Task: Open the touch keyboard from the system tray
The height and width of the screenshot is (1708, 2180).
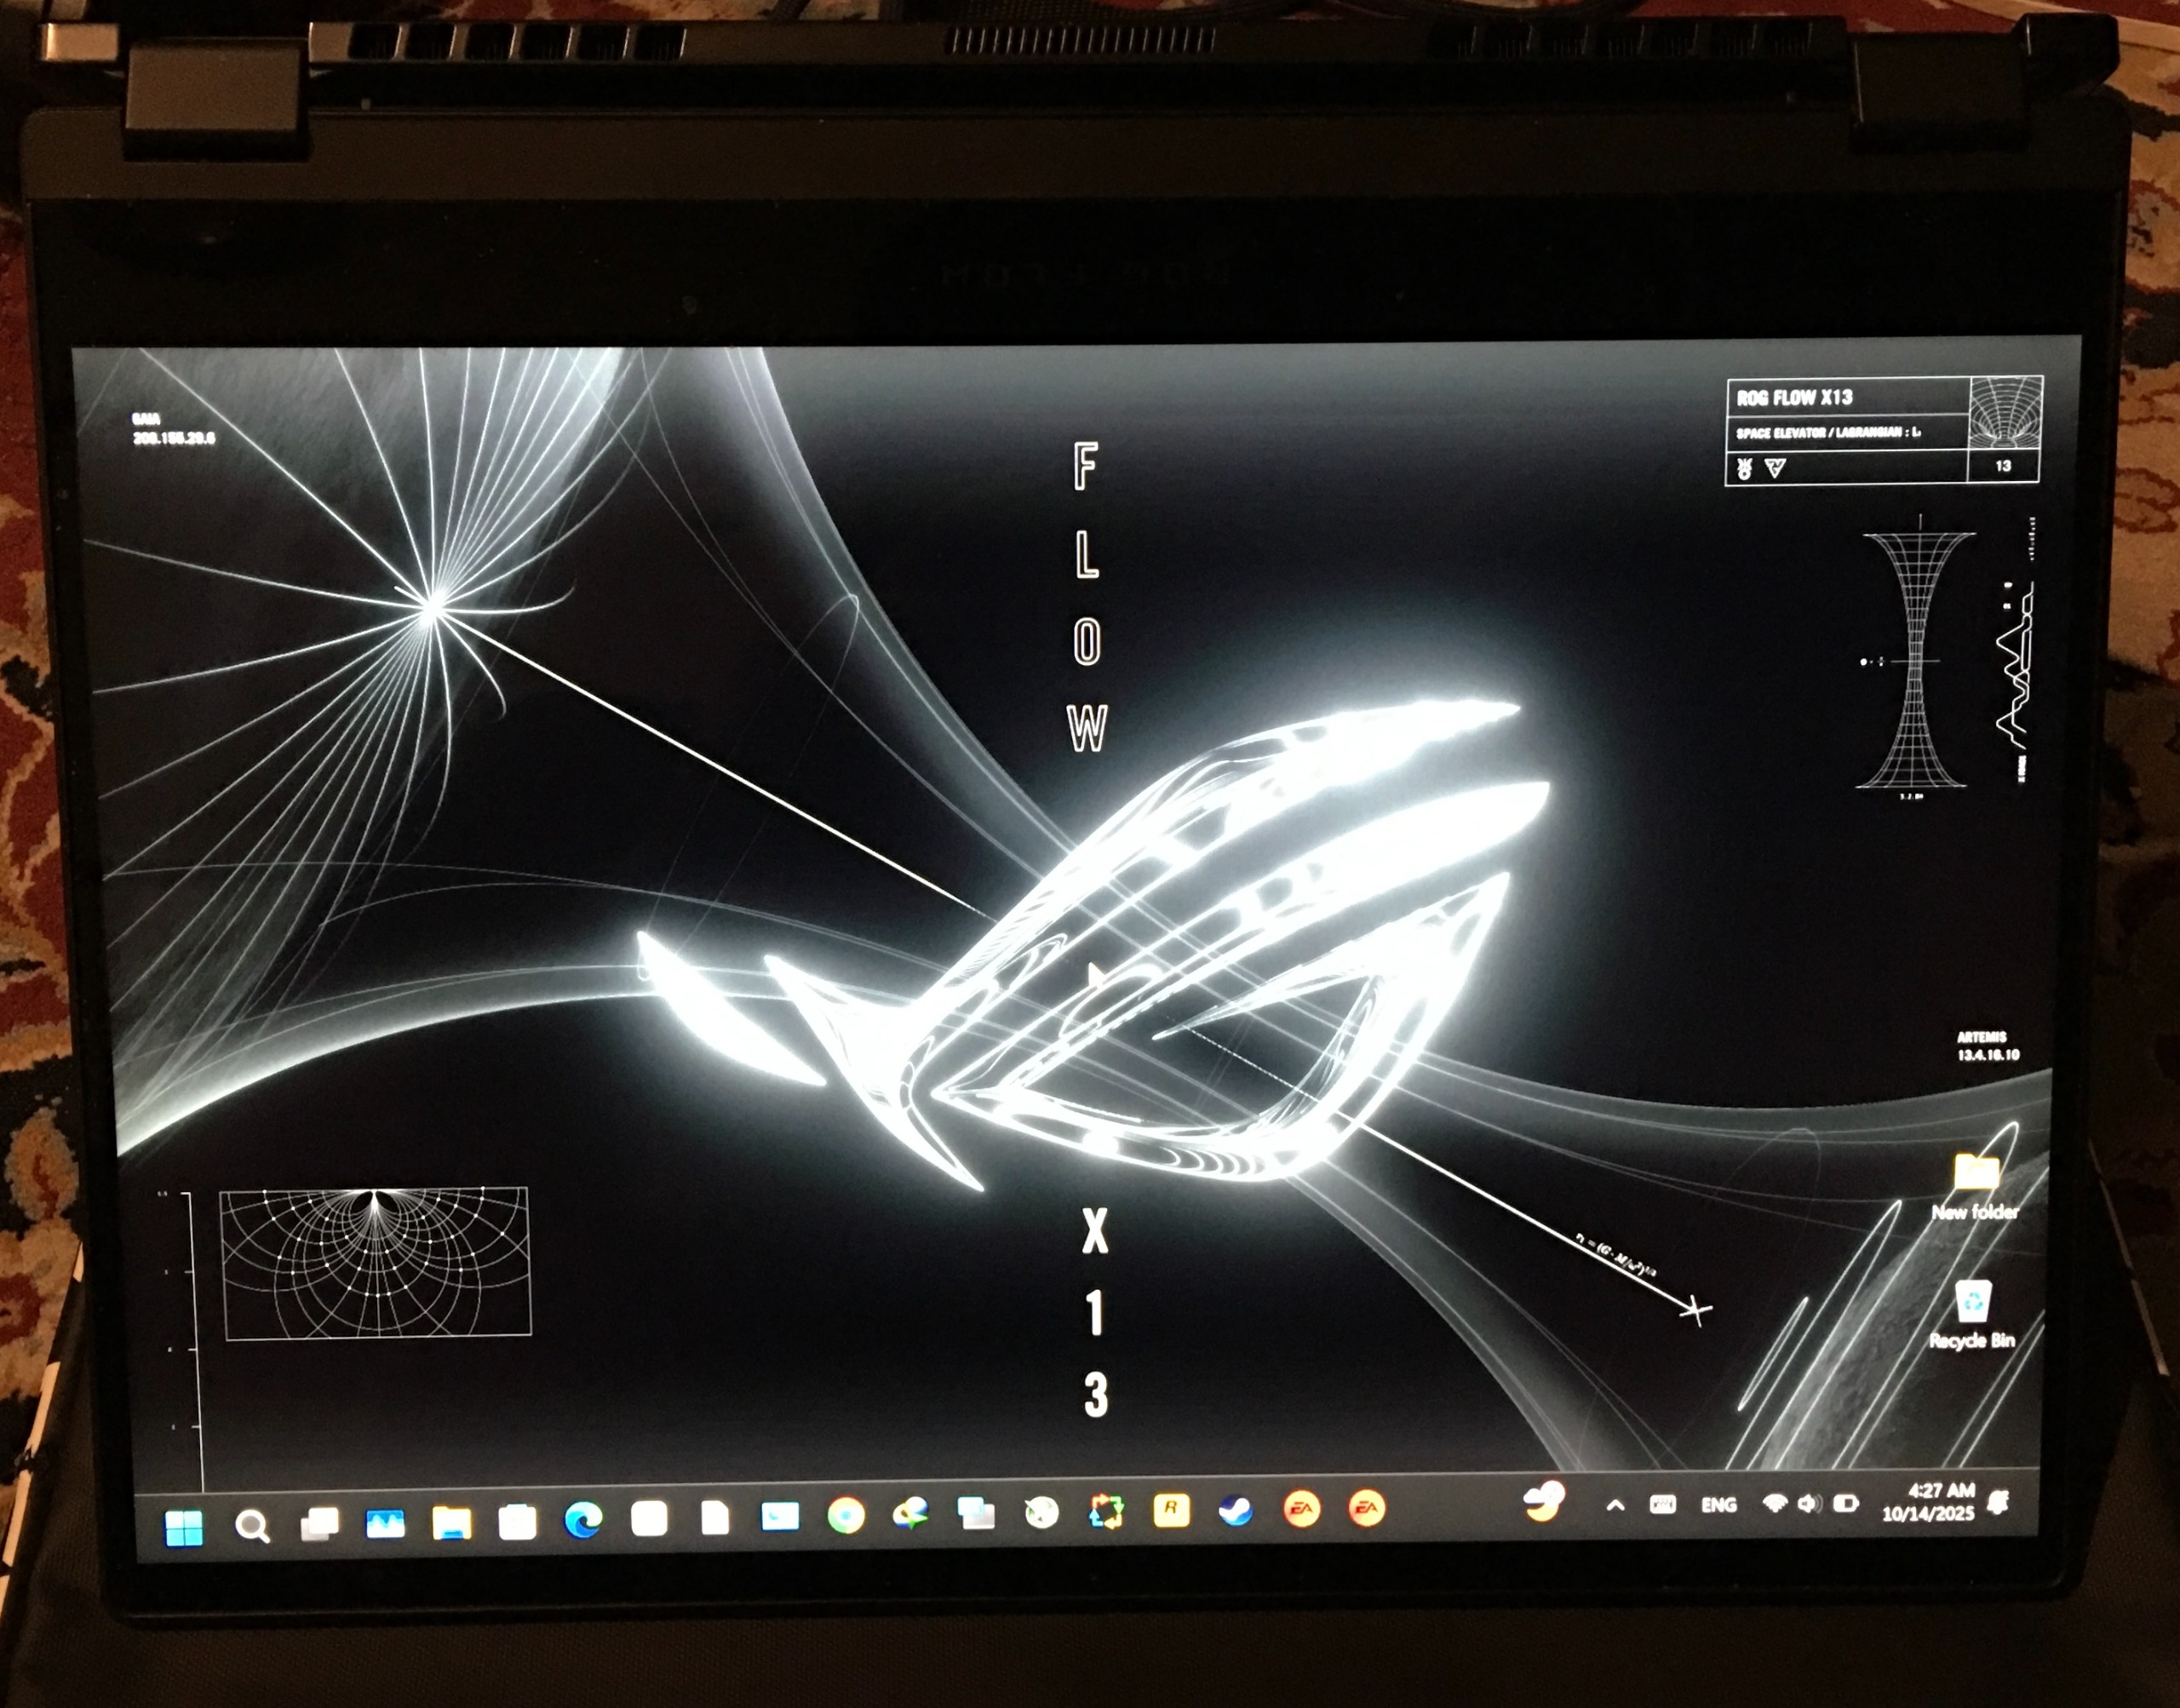Action: click(x=1662, y=1504)
